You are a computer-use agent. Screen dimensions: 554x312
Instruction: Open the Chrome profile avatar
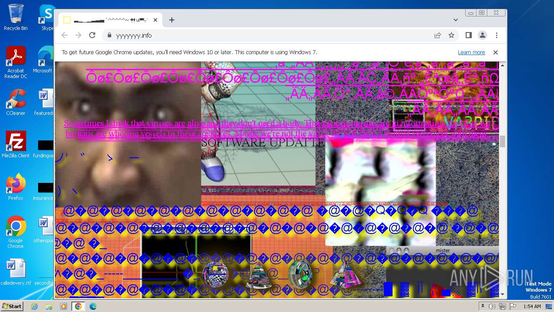pyautogui.click(x=483, y=35)
